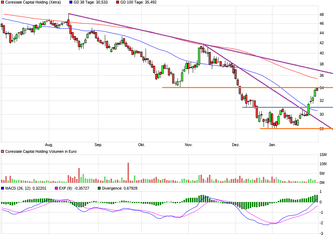Click the 'Jan.' axis label
Screen dimensions: 333x237
click(x=272, y=144)
